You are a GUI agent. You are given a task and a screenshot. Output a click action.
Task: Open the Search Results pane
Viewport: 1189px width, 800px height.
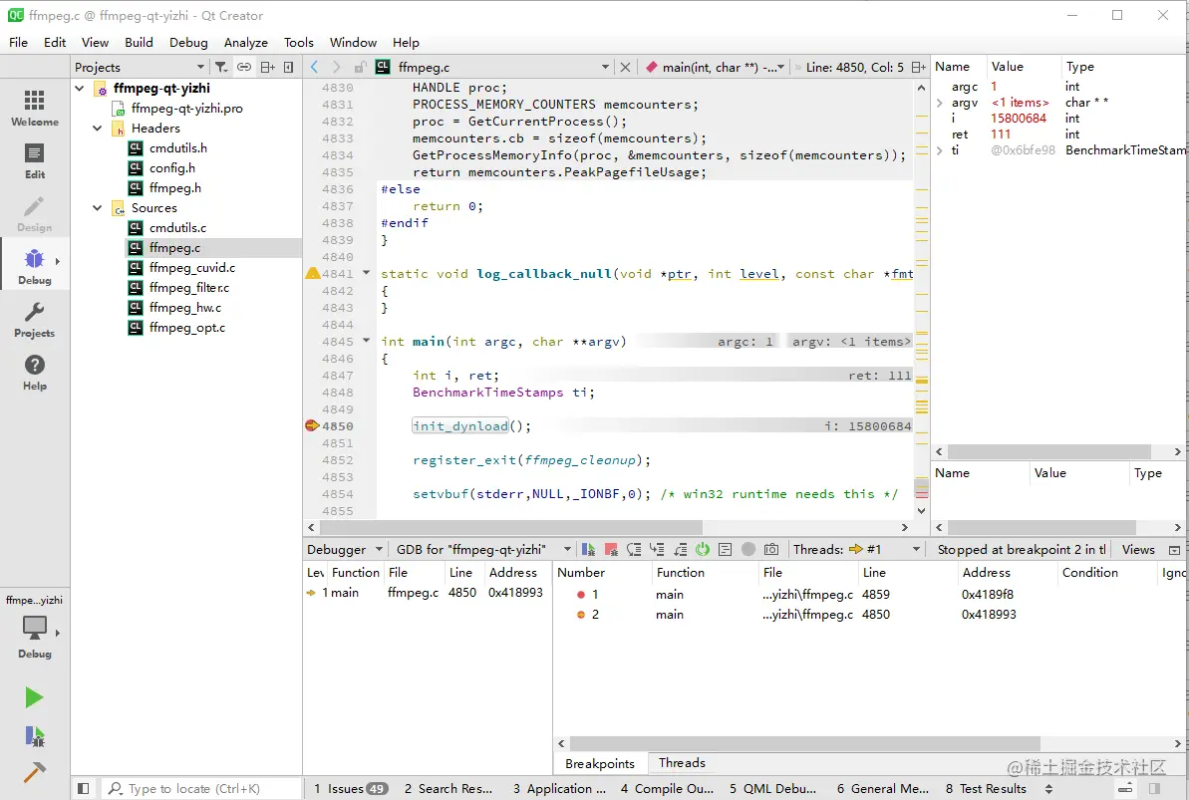click(x=448, y=789)
